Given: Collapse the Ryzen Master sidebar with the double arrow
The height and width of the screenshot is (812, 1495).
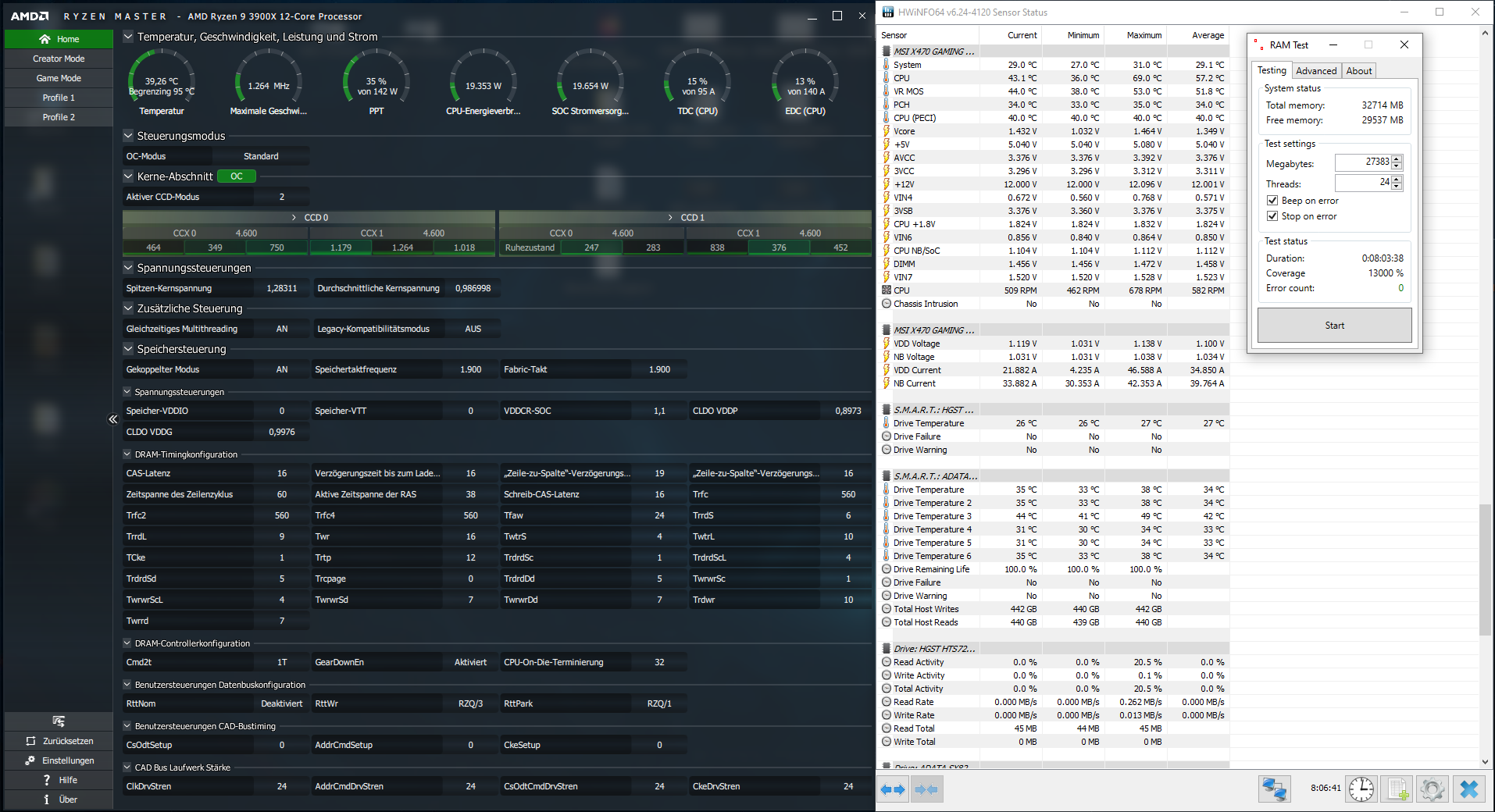Looking at the screenshot, I should tap(112, 419).
